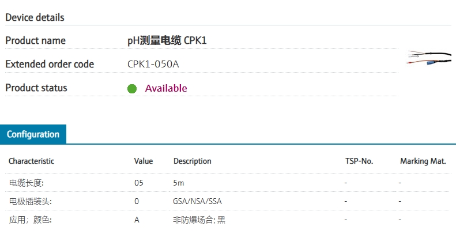Image resolution: width=456 pixels, height=234 pixels.
Task: Click the Value column header
Action: (143, 161)
